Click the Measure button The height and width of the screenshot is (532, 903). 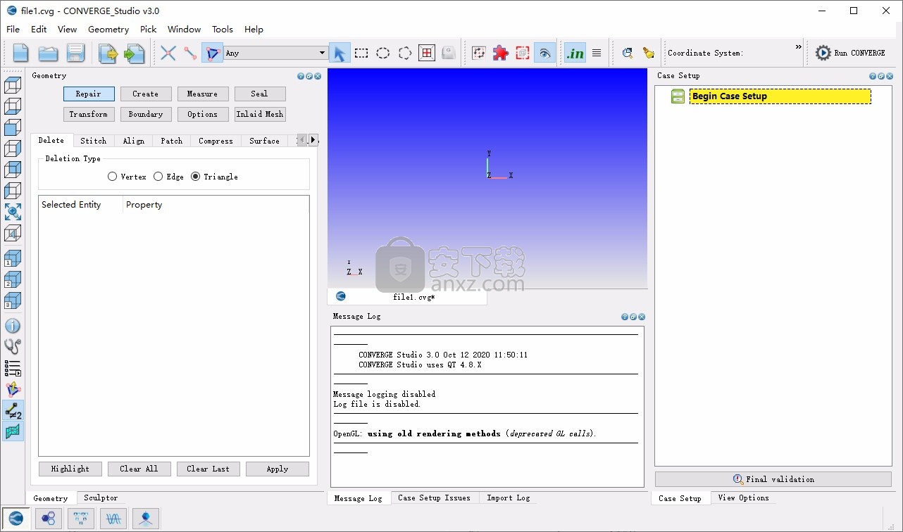click(202, 94)
